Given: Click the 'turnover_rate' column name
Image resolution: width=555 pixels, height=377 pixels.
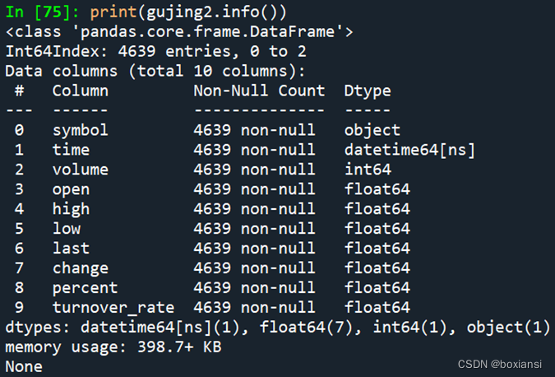Looking at the screenshot, I should coord(113,307).
